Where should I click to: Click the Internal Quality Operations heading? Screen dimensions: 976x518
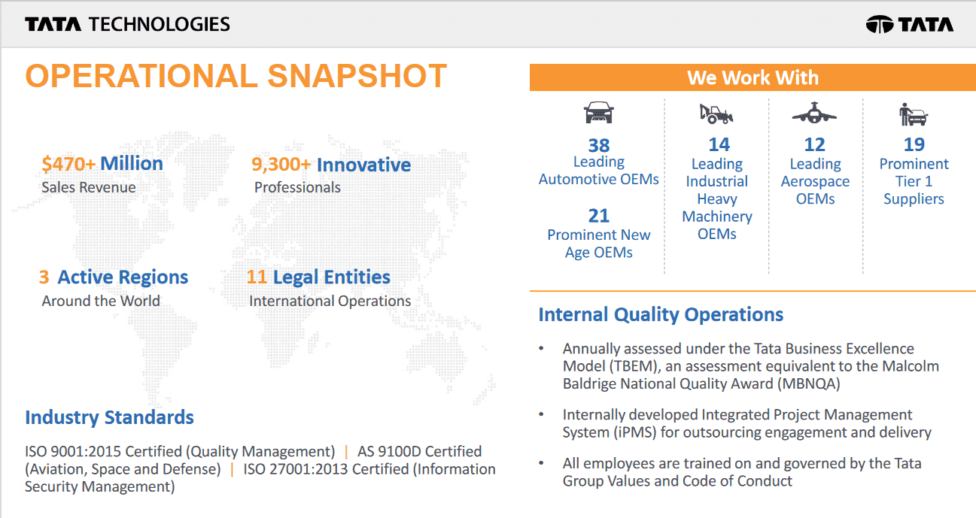click(661, 314)
